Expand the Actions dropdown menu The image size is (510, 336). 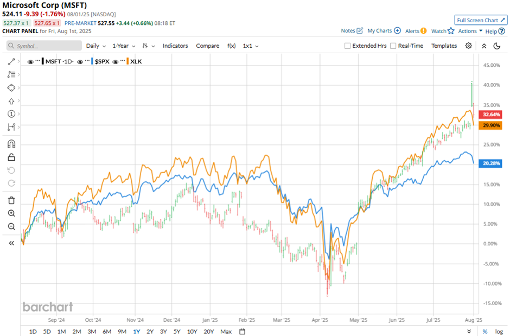470,31
